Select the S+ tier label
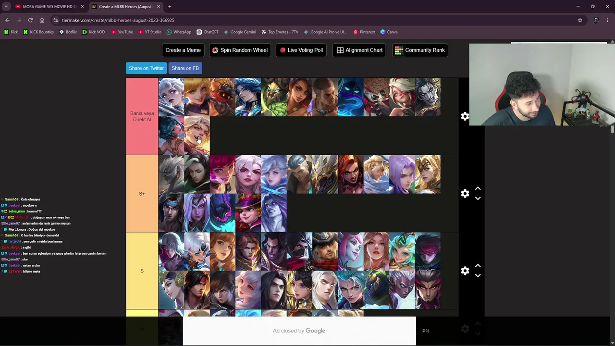Viewport: 615px width, 346px height. 142,194
